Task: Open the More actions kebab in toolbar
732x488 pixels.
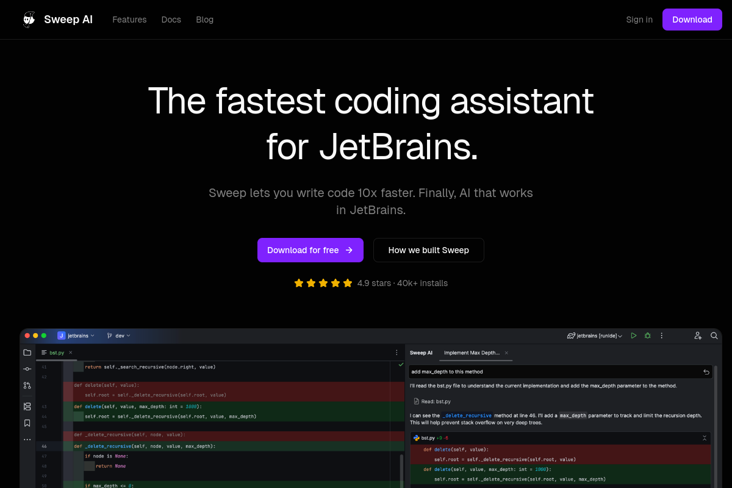Action: coord(662,335)
